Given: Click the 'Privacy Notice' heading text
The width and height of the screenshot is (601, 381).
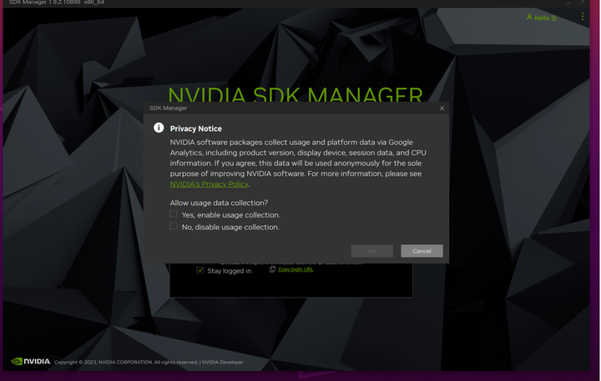Looking at the screenshot, I should (196, 128).
